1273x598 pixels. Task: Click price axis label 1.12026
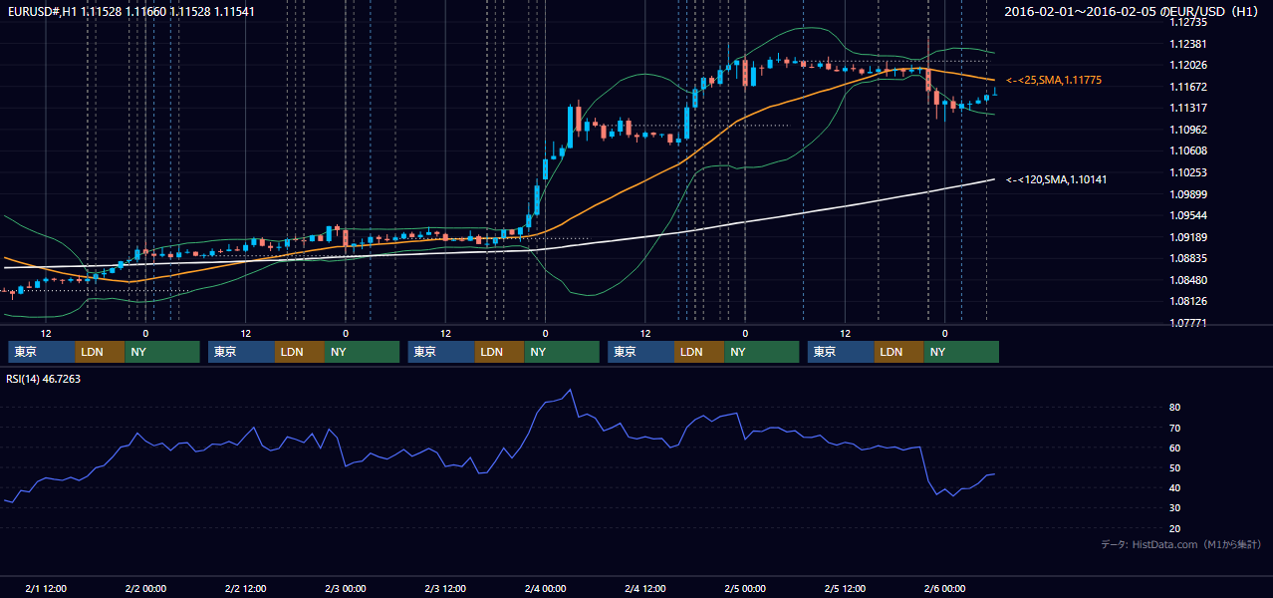coord(1189,65)
